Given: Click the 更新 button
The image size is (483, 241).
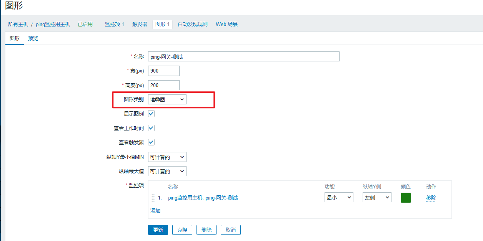Looking at the screenshot, I should coord(158,230).
